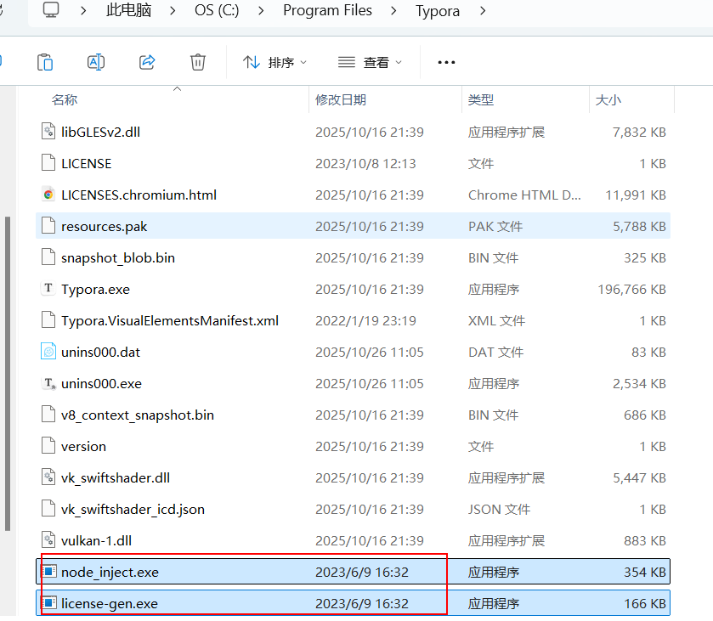Navigate to OS (C:) in breadcrumb

click(x=217, y=10)
